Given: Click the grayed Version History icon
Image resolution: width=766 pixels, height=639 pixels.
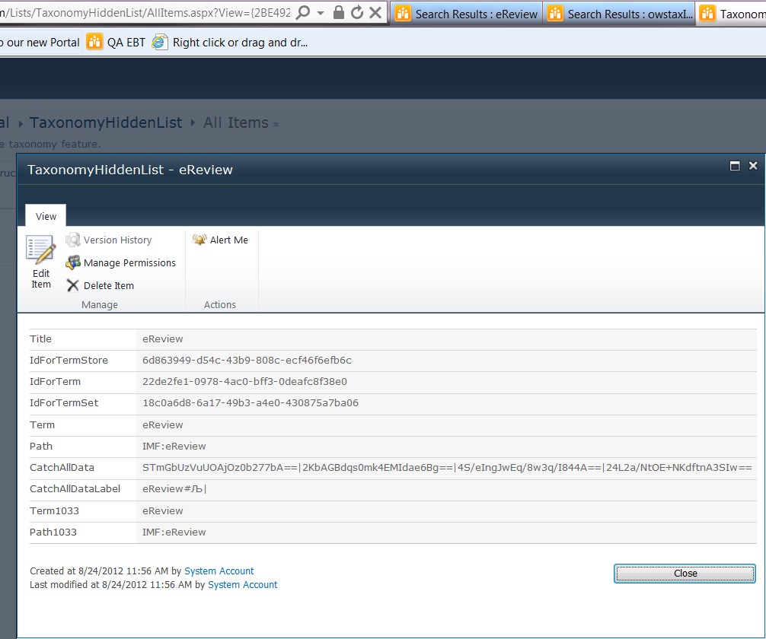Looking at the screenshot, I should tap(73, 240).
